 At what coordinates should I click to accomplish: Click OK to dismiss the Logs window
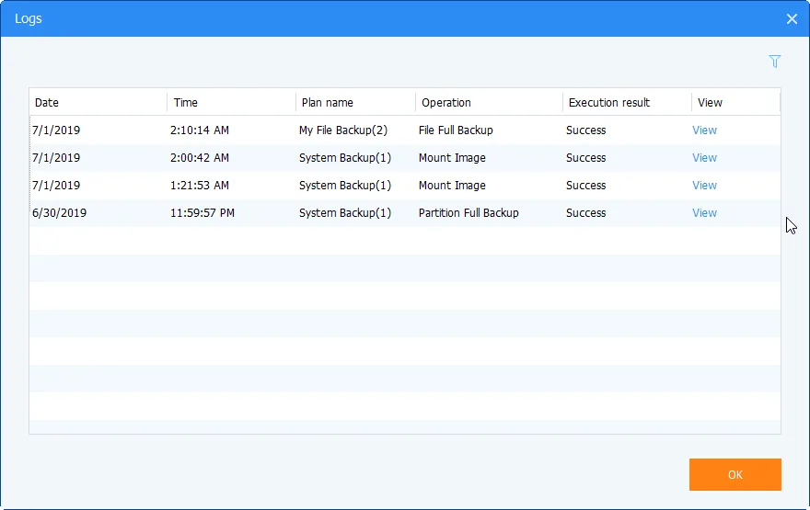pos(735,474)
